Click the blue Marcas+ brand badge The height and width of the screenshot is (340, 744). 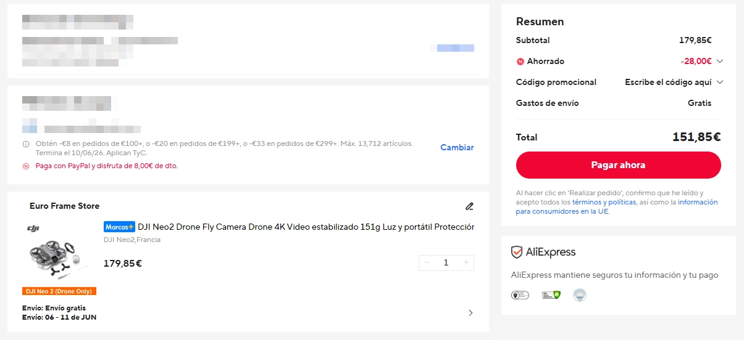pos(119,227)
